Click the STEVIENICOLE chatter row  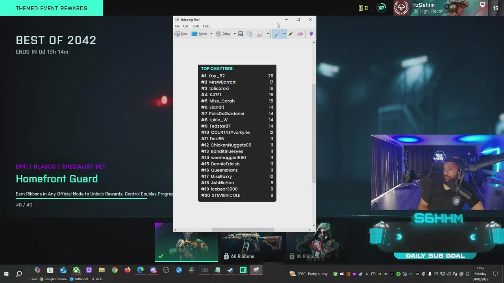click(x=237, y=195)
